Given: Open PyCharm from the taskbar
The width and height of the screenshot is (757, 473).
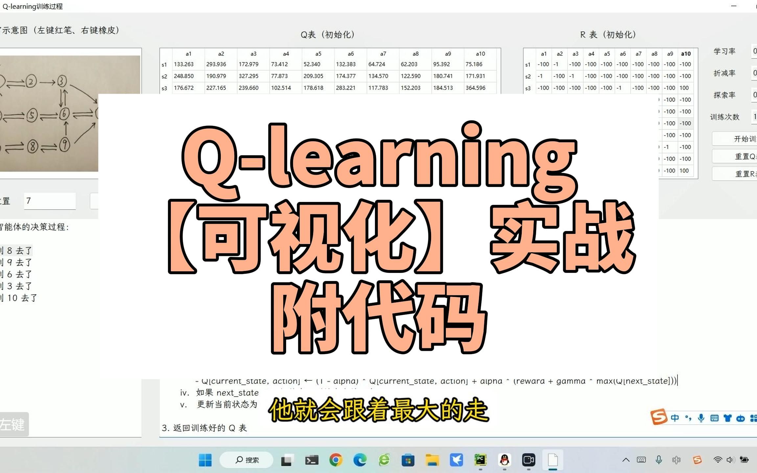Looking at the screenshot, I should [x=480, y=460].
